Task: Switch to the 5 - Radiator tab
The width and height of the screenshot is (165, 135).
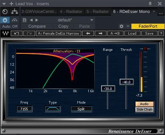Action: tap(98, 11)
